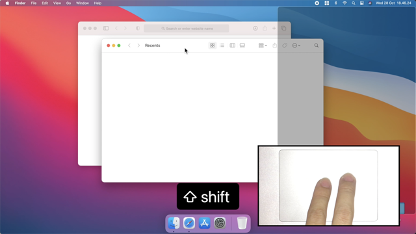Click the Safari privacy shield icon
Viewport: 416px width, 234px height.
pos(138,28)
